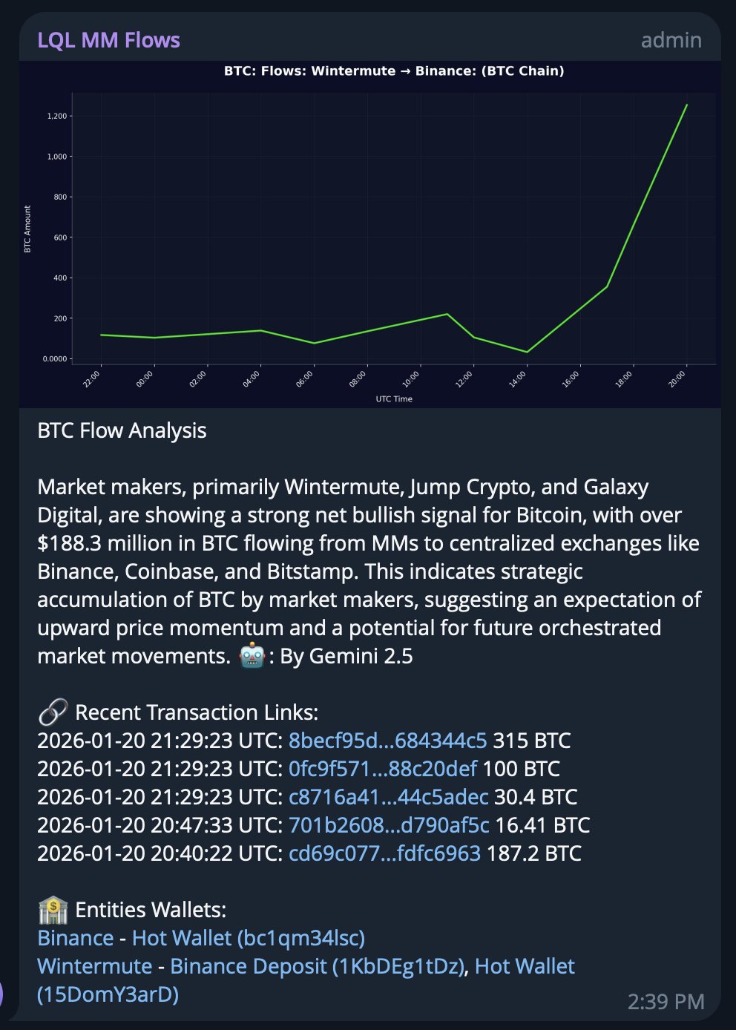Open the Binance entity link
The width and height of the screenshot is (736, 1030).
click(x=76, y=938)
